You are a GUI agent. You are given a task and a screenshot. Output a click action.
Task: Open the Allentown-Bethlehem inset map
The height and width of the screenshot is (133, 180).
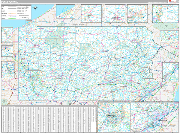[x=137, y=13]
